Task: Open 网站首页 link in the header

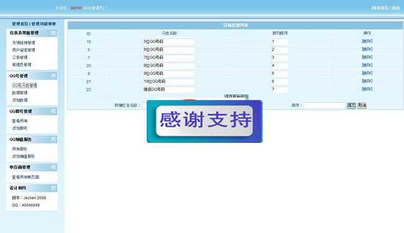Action: 380,8
